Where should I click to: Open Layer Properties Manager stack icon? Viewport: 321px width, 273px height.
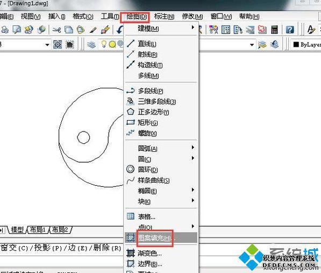coord(91,44)
